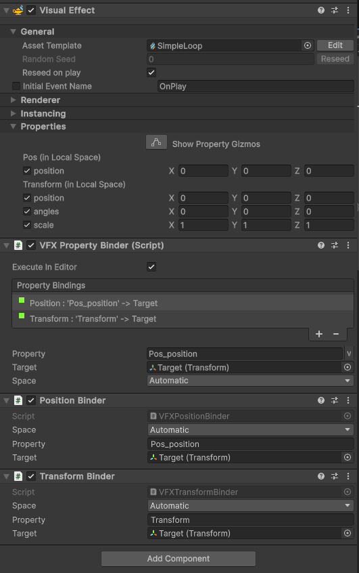The width and height of the screenshot is (359, 573).
Task: Open presets for the Position Binder component
Action: [335, 400]
